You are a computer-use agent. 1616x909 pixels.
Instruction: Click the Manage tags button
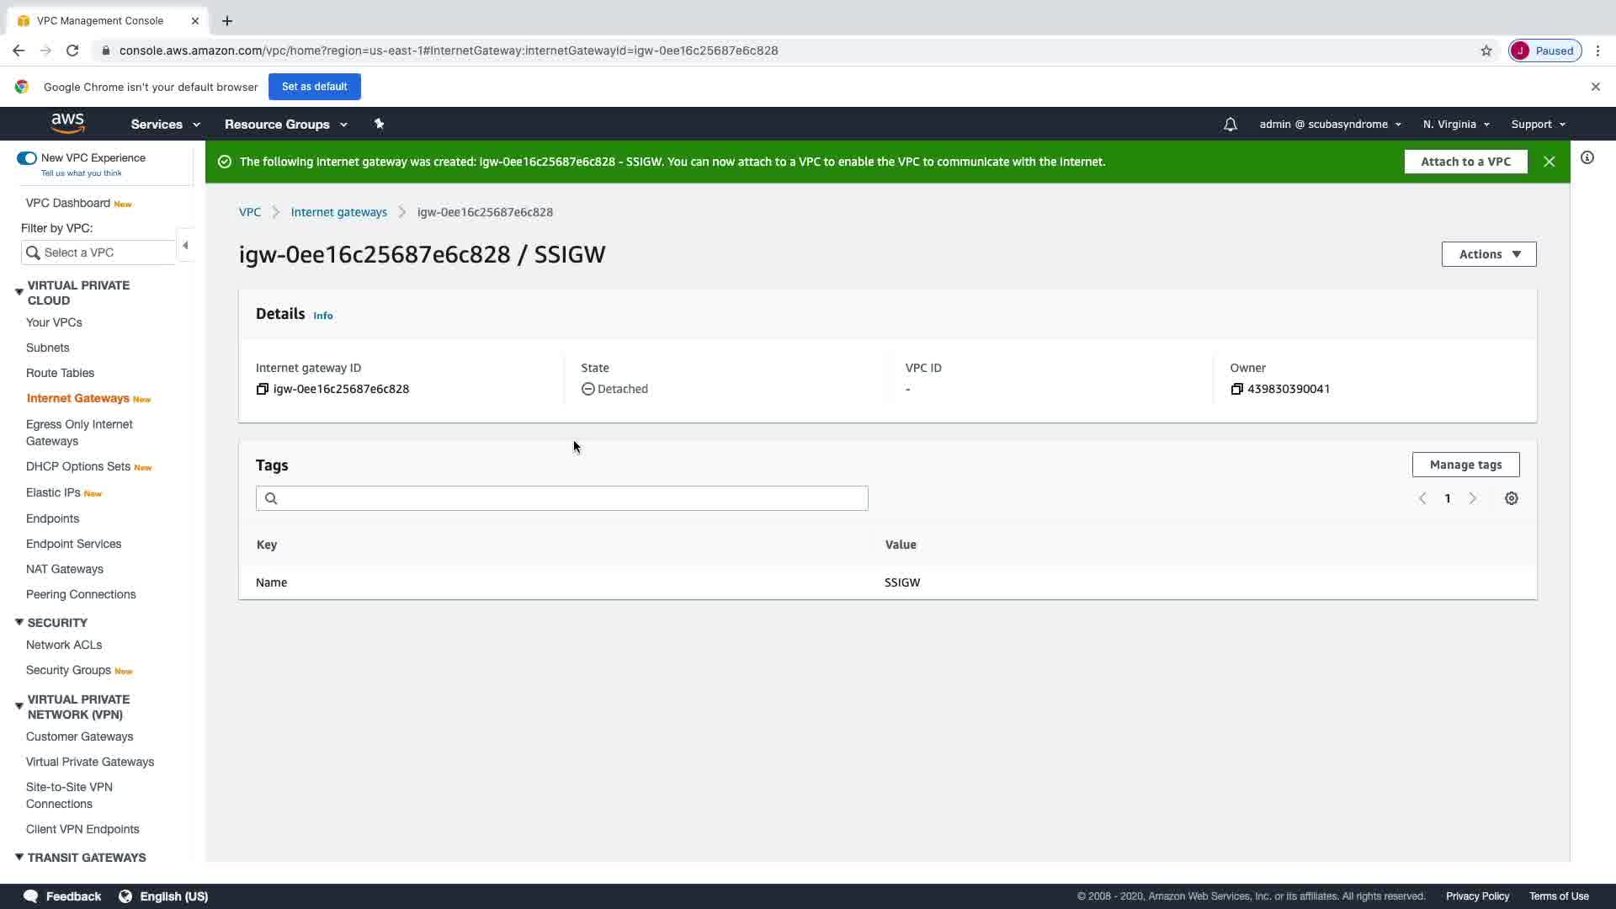coord(1464,465)
